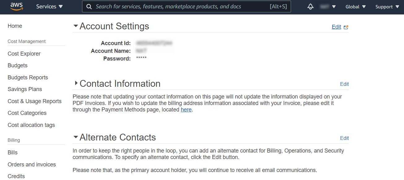Collapse the Alternate Contacts section
This screenshot has height=180, width=404.
(76, 137)
